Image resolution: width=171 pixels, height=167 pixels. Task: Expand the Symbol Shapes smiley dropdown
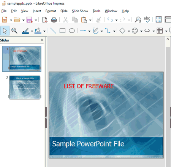[141, 31]
